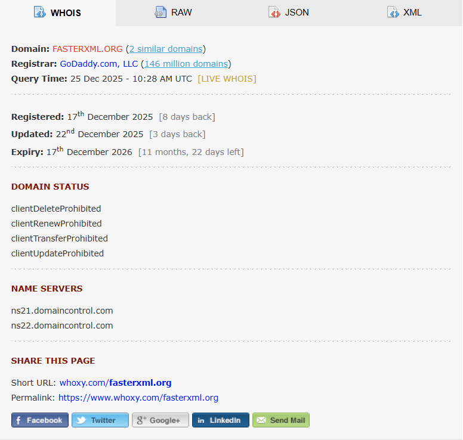Click the Updated date 22nd December 2025
The image size is (463, 440).
pyautogui.click(x=100, y=134)
